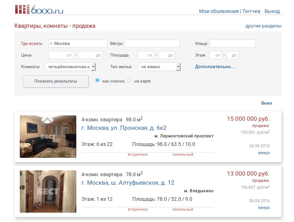Open the Комнаты dropdown
The height and width of the screenshot is (222, 294).
click(70, 67)
